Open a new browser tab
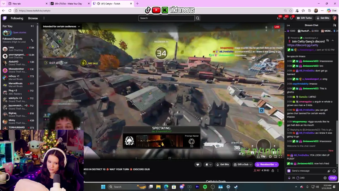The height and width of the screenshot is (191, 339). tap(137, 3)
